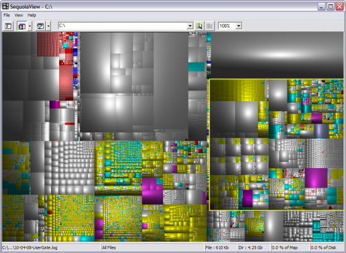Screen dimensions: 346x253
Task: Minimize the SequoiaView window
Action: coord(321,7)
